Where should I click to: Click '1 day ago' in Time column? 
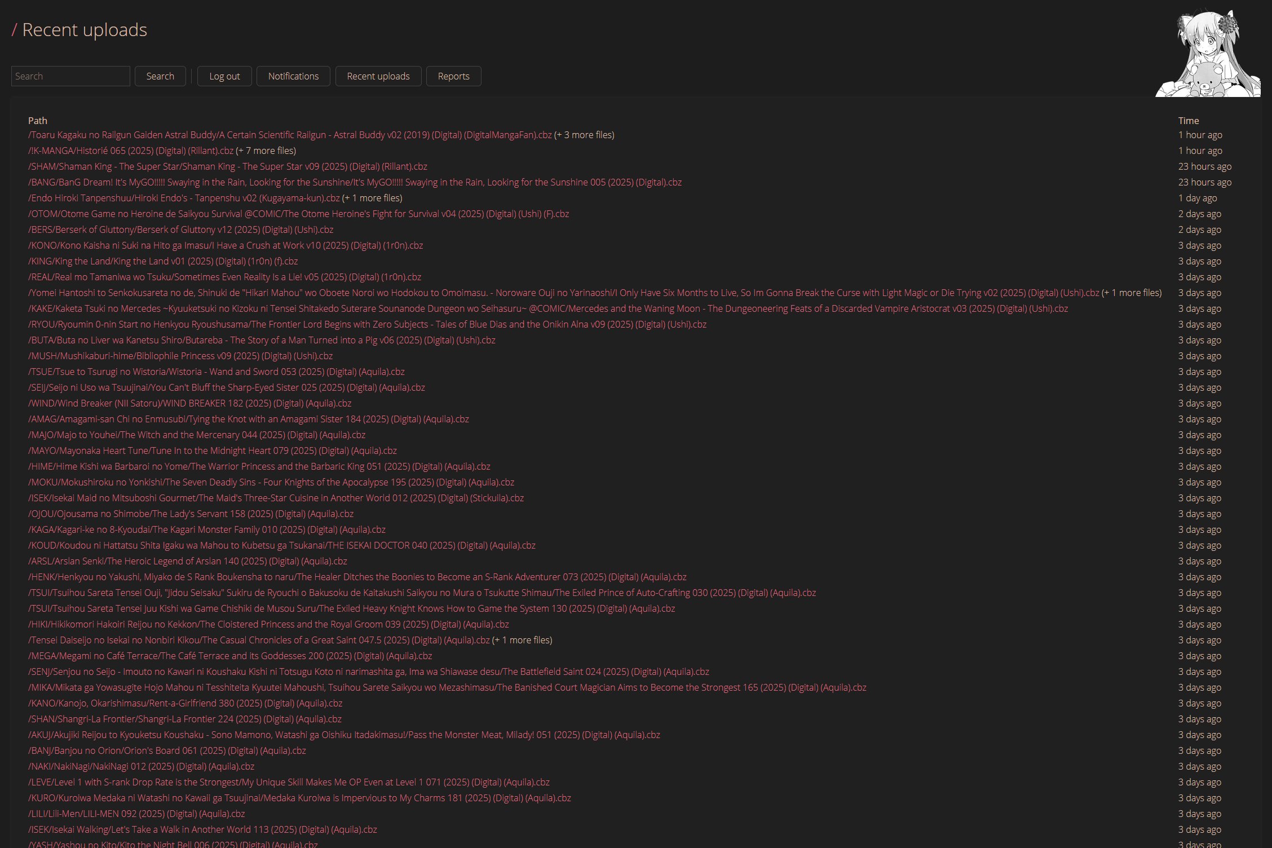[1198, 198]
